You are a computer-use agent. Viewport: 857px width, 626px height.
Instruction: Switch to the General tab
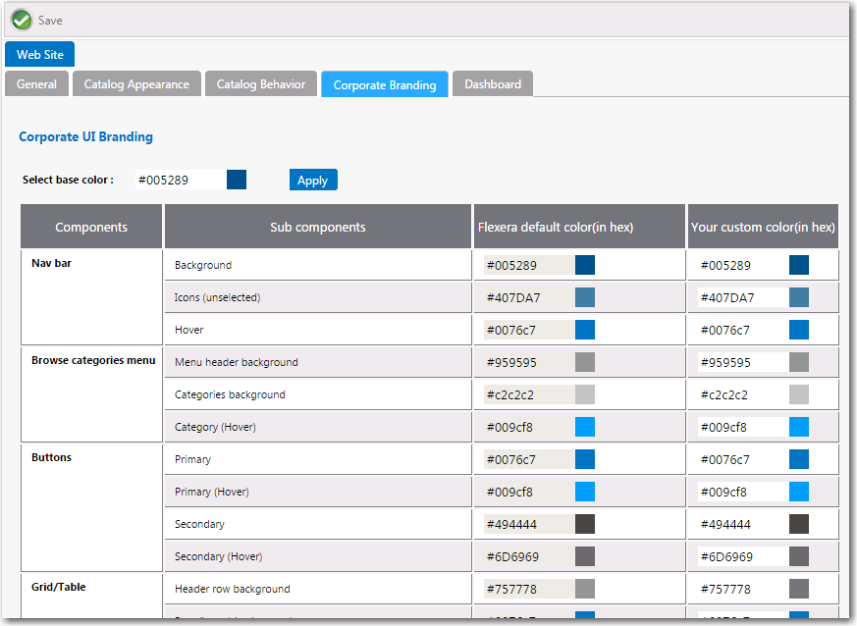coord(36,84)
